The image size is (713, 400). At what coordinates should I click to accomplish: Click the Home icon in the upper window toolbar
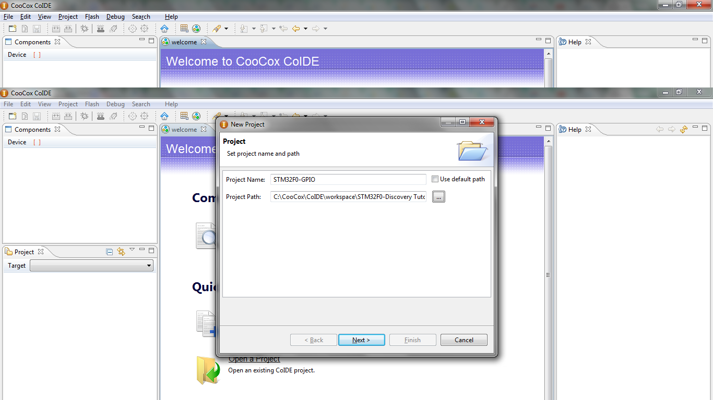[164, 29]
